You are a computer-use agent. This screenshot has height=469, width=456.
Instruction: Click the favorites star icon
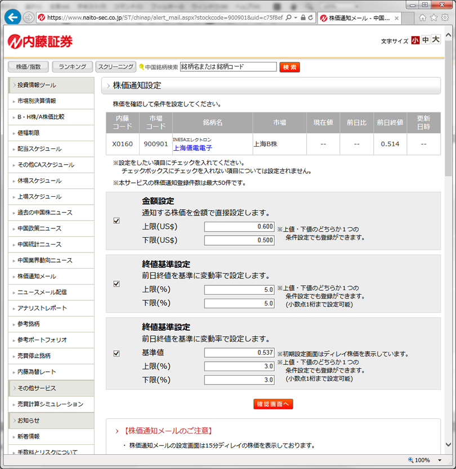(x=433, y=17)
